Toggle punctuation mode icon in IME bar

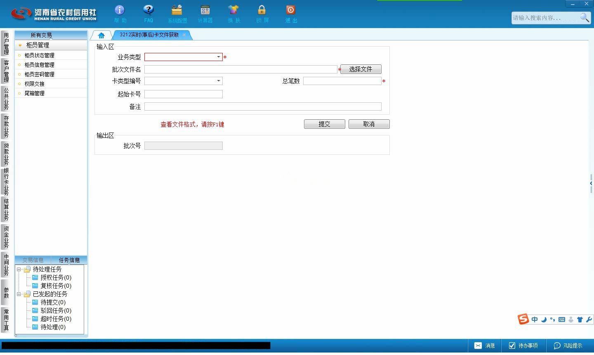pyautogui.click(x=552, y=319)
